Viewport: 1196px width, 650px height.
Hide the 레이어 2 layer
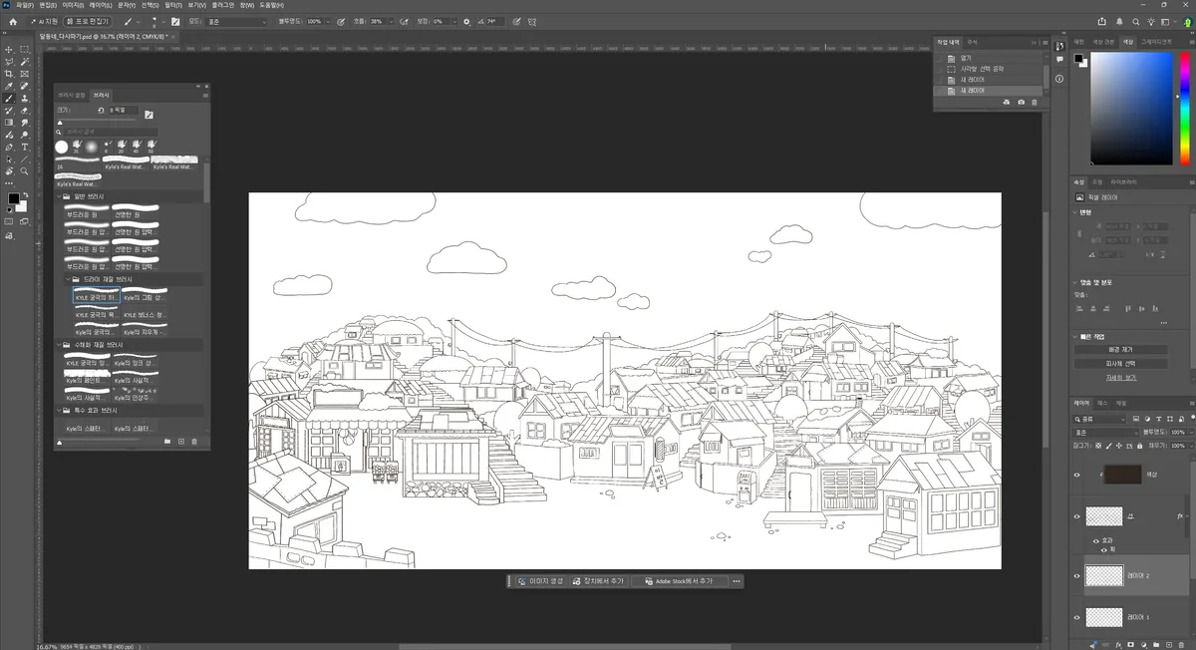[x=1076, y=575]
